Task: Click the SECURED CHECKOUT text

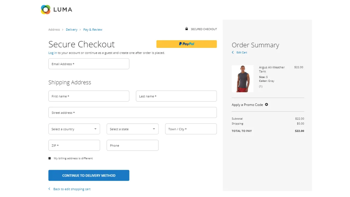Action: 204,29
